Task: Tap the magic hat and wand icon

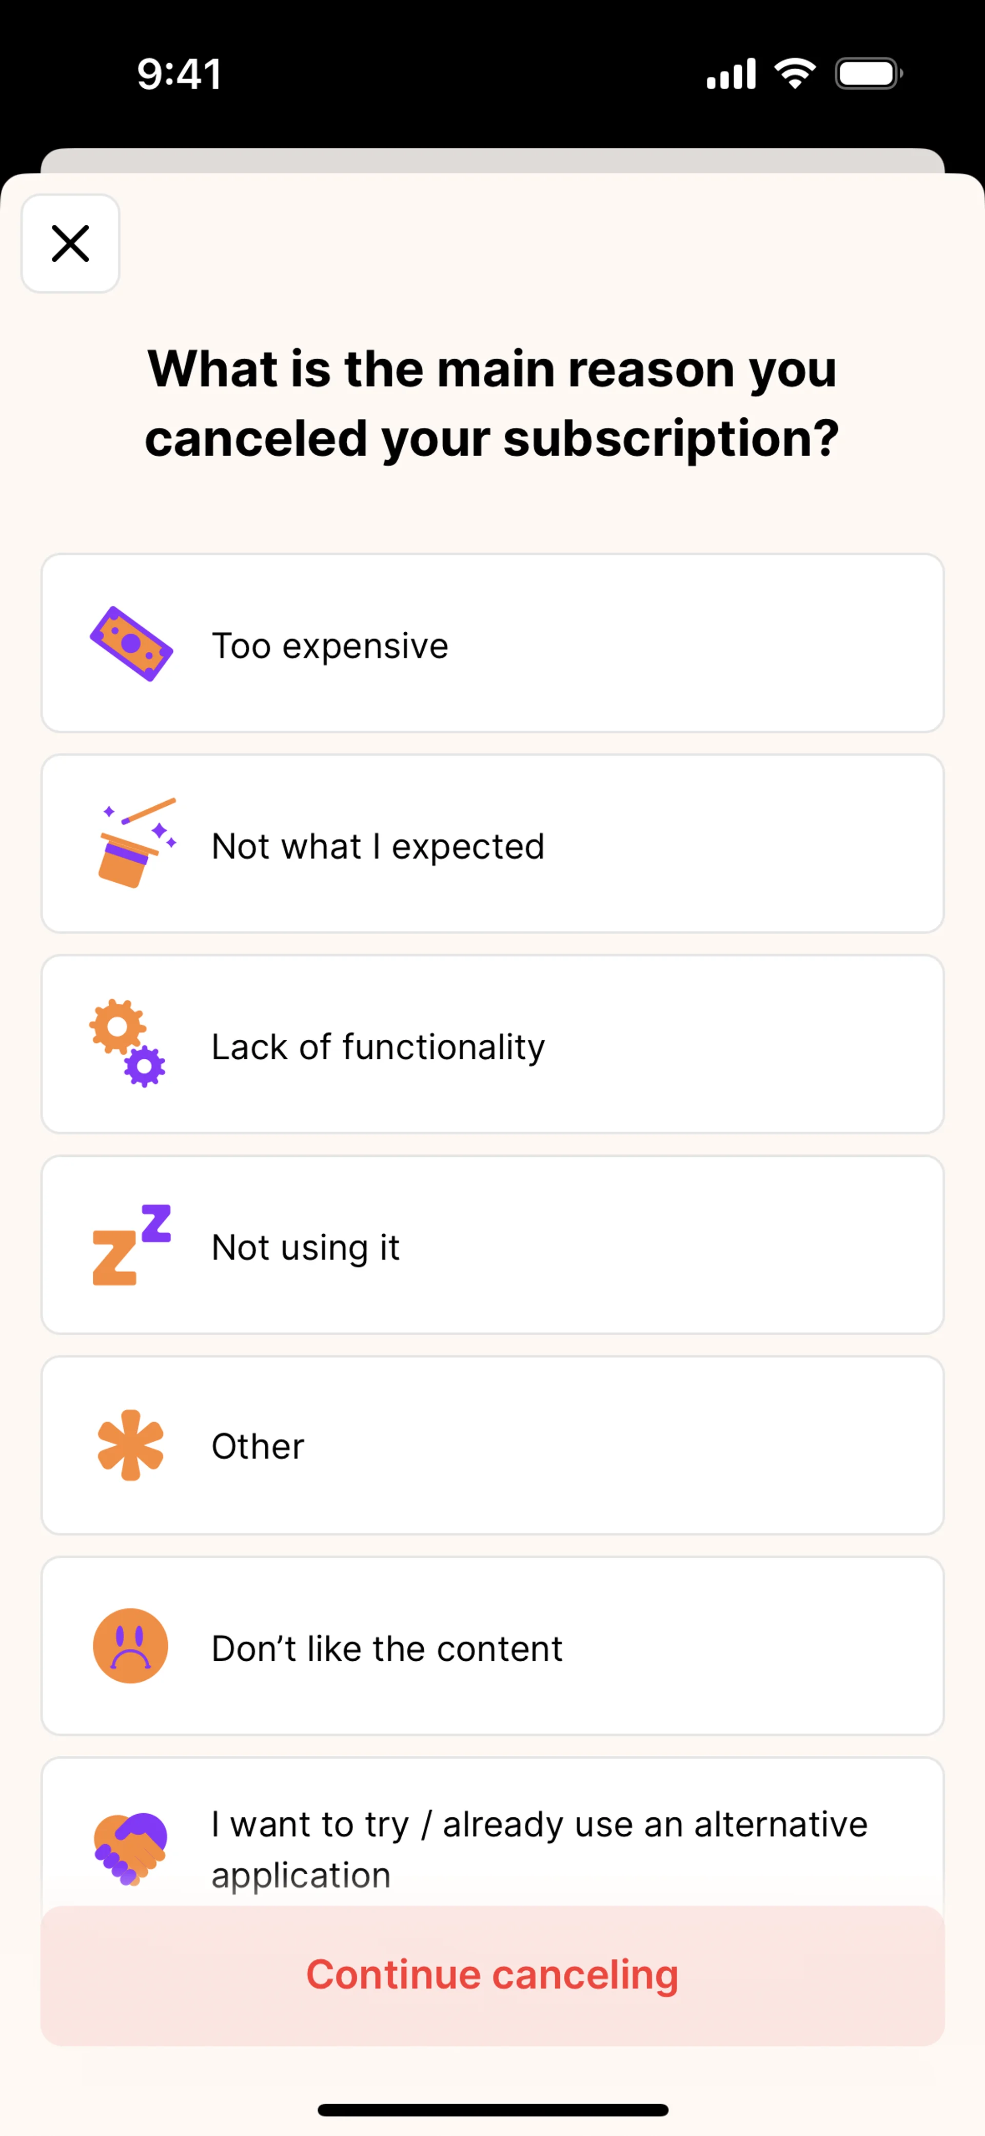Action: [x=133, y=843]
